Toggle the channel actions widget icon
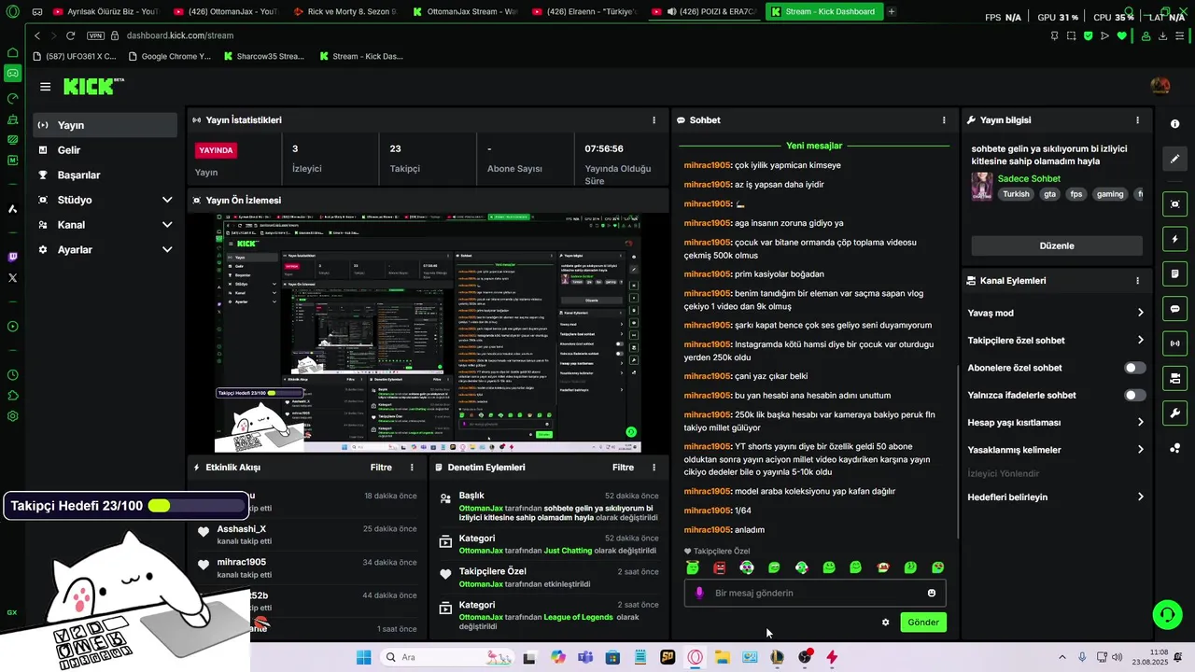This screenshot has width=1195, height=672. [1174, 378]
